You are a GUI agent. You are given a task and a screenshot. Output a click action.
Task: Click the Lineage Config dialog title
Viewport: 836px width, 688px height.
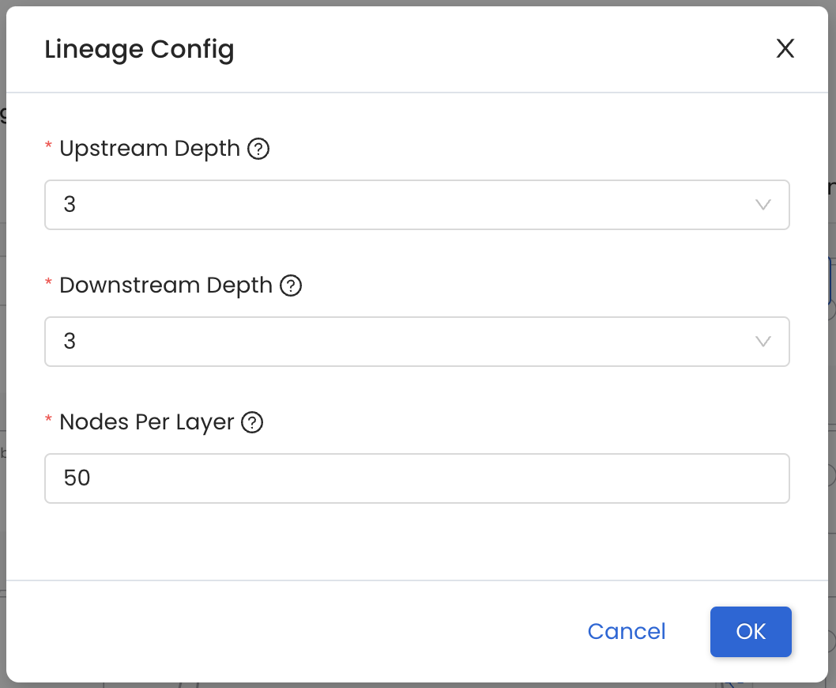[x=140, y=49]
